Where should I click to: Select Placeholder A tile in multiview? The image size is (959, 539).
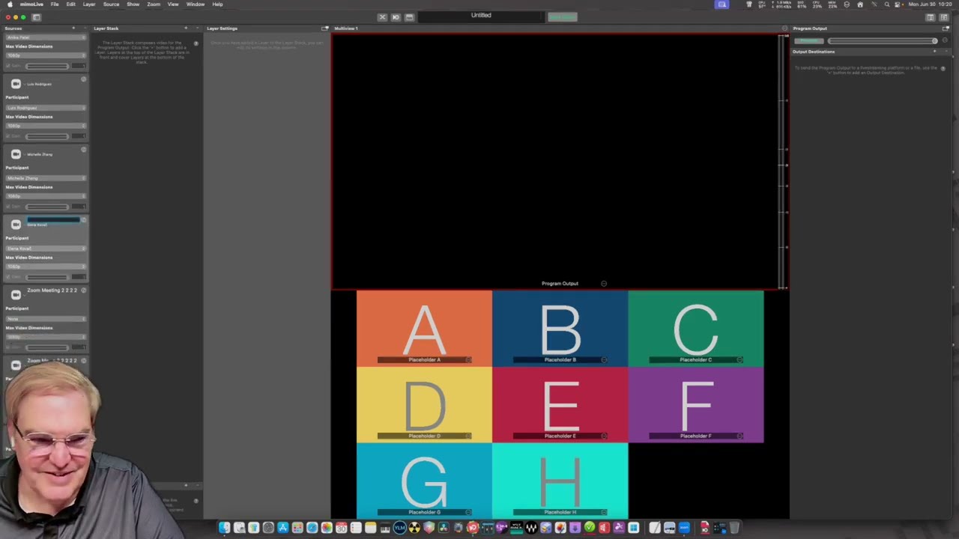click(x=424, y=329)
